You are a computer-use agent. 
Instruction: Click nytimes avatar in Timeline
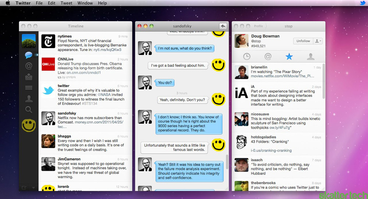coord(48,41)
